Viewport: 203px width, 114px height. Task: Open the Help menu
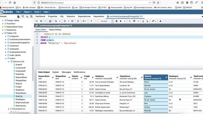[x=46, y=12]
